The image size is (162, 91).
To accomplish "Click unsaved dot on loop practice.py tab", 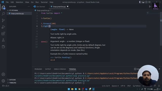I will (x=68, y=7).
